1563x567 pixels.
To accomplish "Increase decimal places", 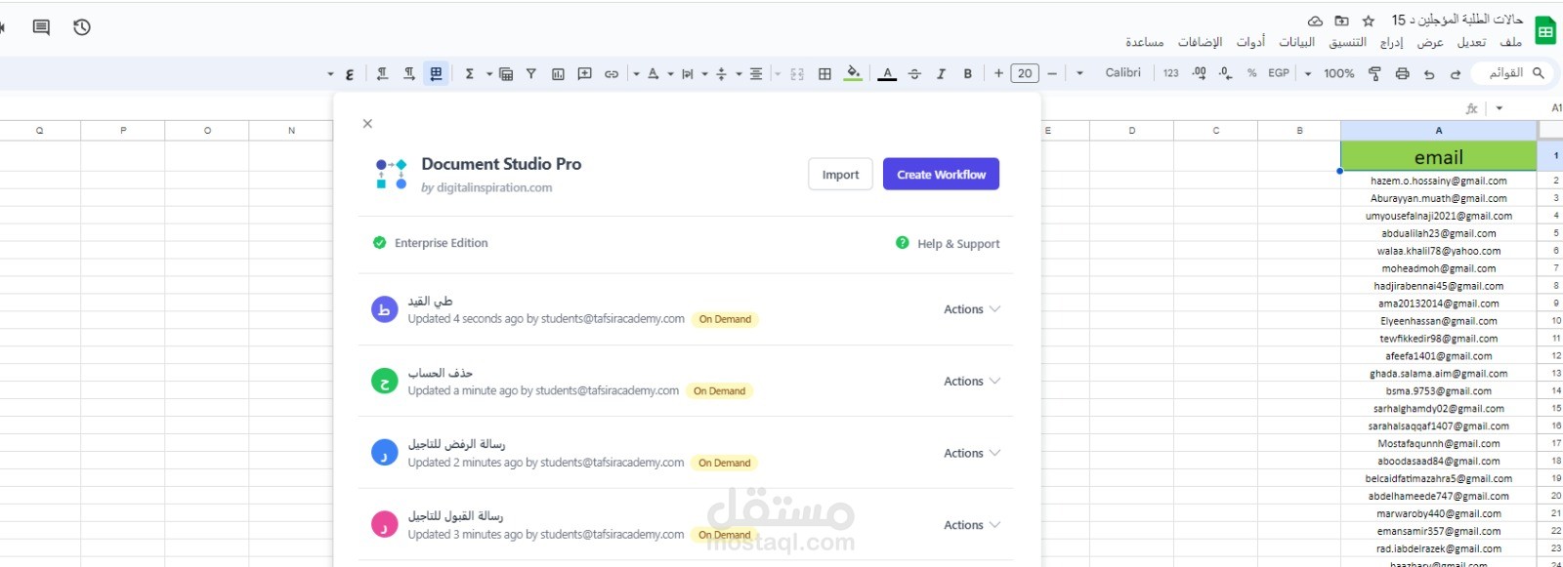I will [1199, 73].
